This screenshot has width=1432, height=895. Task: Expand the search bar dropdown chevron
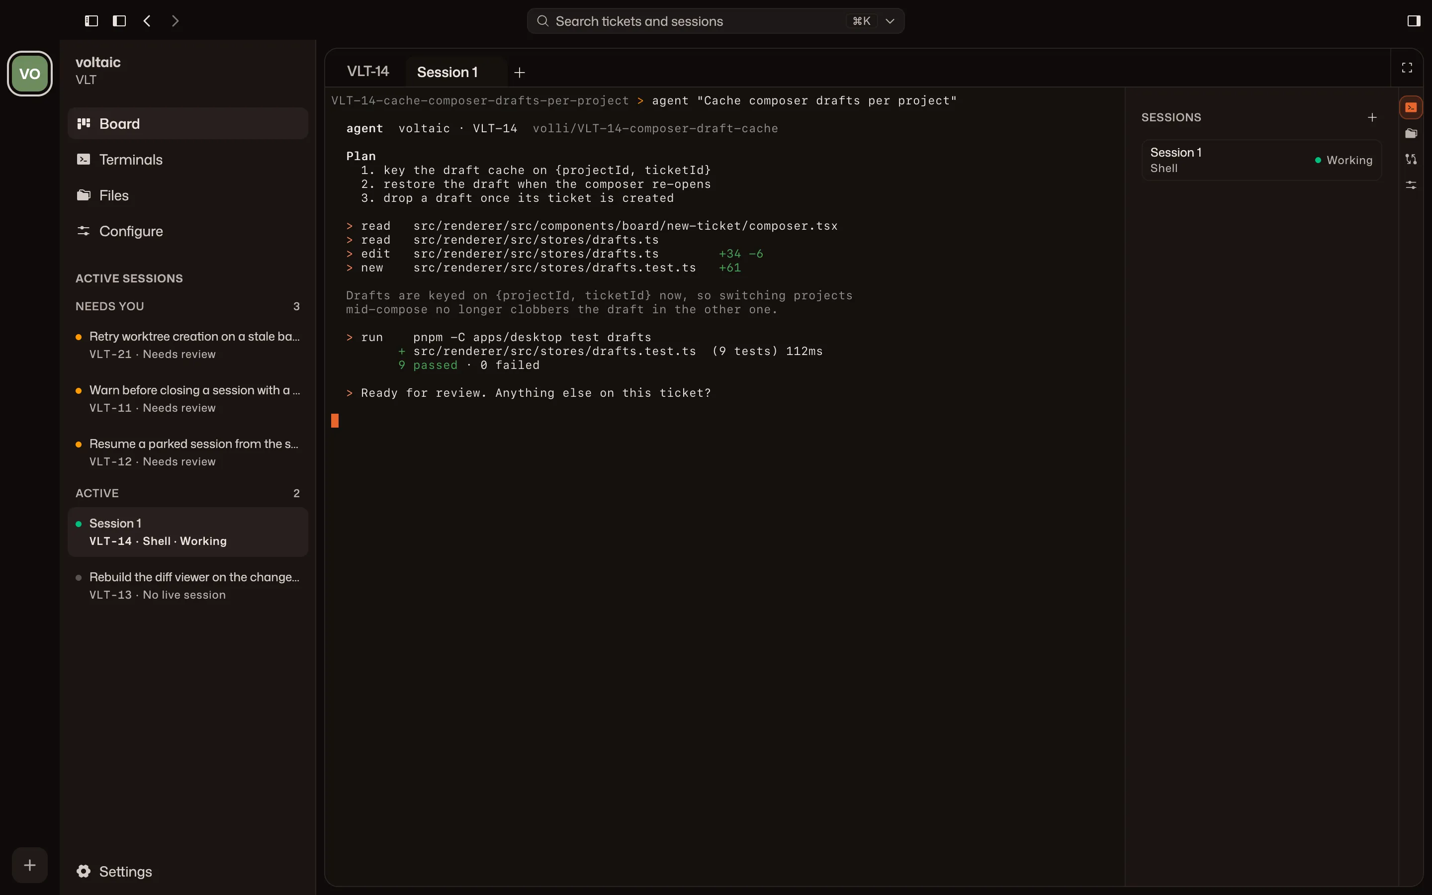(x=890, y=21)
